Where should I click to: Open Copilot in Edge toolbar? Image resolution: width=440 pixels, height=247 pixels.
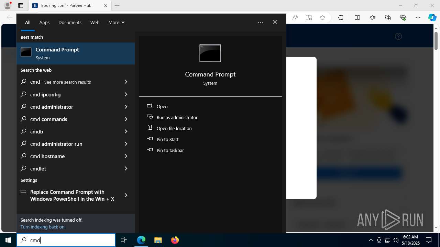tap(432, 17)
